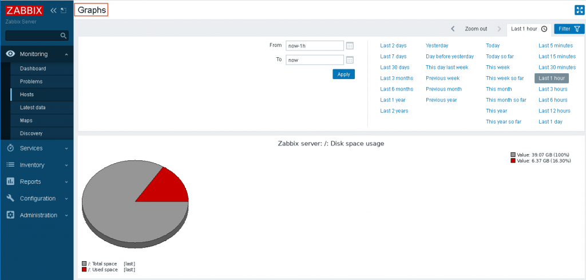586x280 pixels.
Task: Open calendar picker for From field
Action: click(350, 46)
